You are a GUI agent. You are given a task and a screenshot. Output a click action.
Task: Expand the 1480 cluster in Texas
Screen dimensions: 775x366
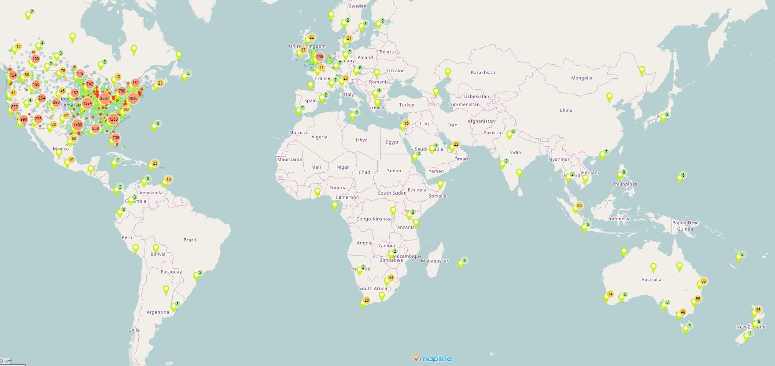[x=77, y=125]
